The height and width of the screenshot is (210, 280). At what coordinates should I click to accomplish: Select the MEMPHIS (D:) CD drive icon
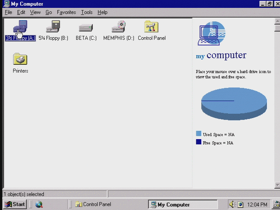pos(119,26)
